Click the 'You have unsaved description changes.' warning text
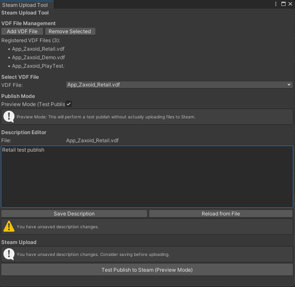Viewport: 295px width, 287px height. (58, 227)
